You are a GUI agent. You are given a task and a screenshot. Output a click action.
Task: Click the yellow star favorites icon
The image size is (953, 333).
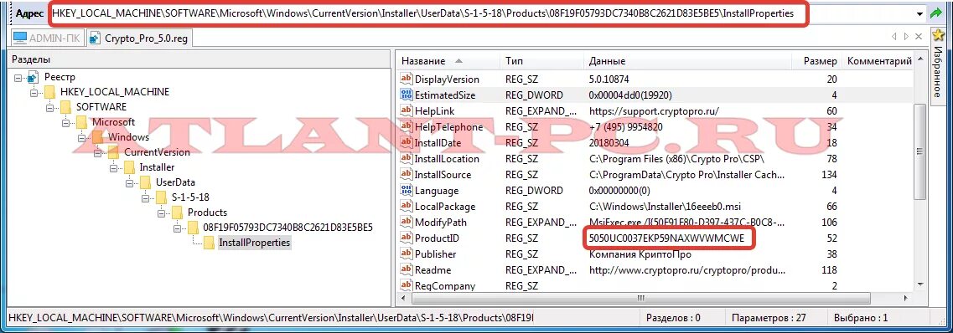click(938, 36)
